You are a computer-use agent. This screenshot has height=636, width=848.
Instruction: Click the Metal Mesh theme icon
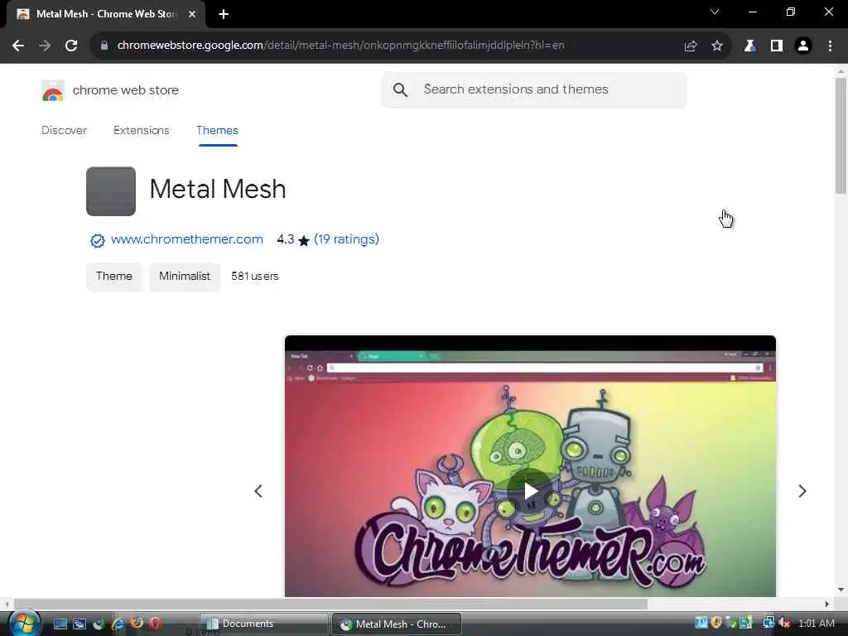tap(111, 191)
